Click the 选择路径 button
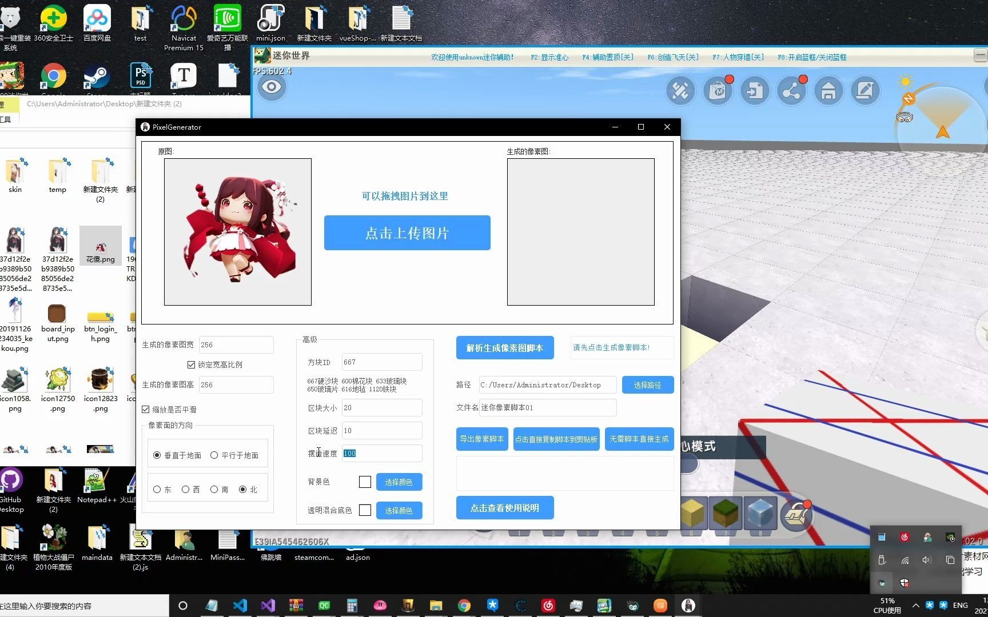 647,385
